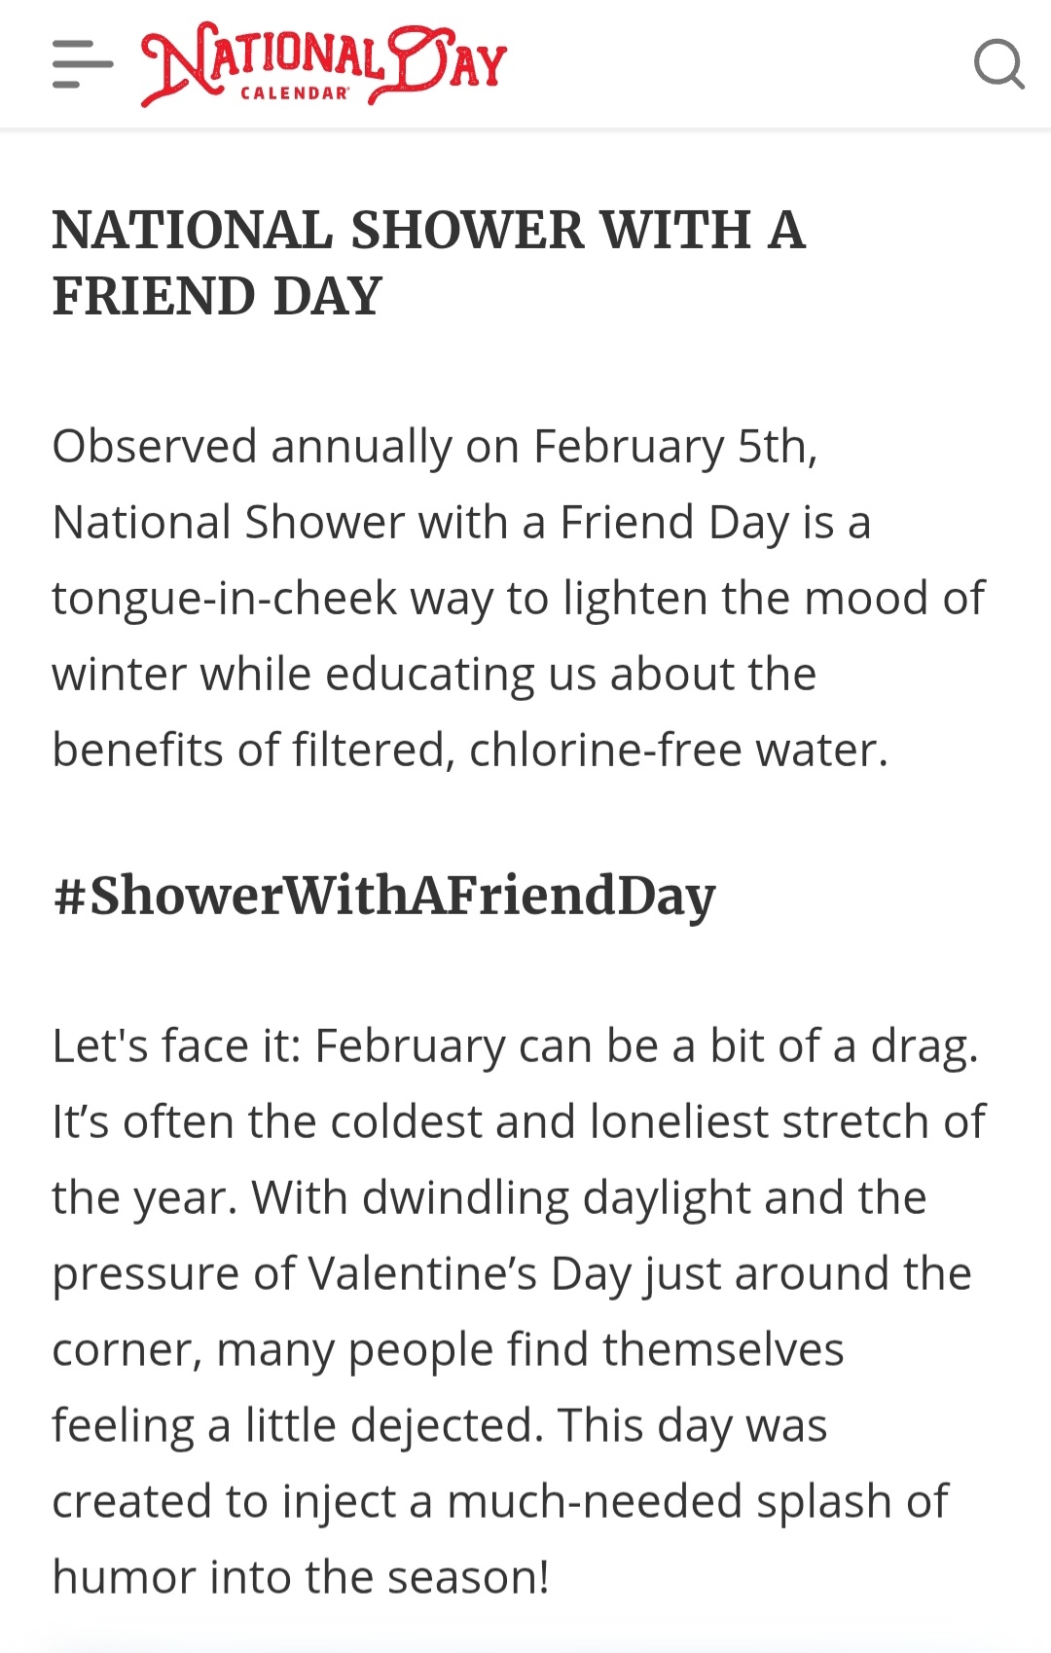The image size is (1051, 1653).
Task: Click "winter while educating us about the" line
Action: [x=434, y=675]
